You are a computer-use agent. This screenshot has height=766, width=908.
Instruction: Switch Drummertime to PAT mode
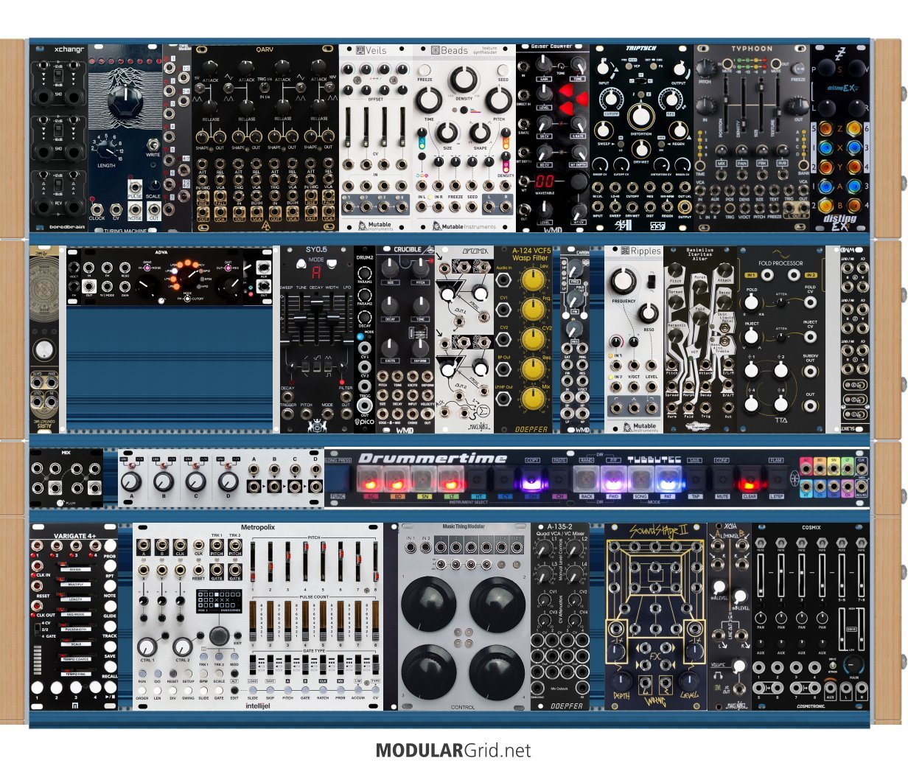[x=667, y=479]
